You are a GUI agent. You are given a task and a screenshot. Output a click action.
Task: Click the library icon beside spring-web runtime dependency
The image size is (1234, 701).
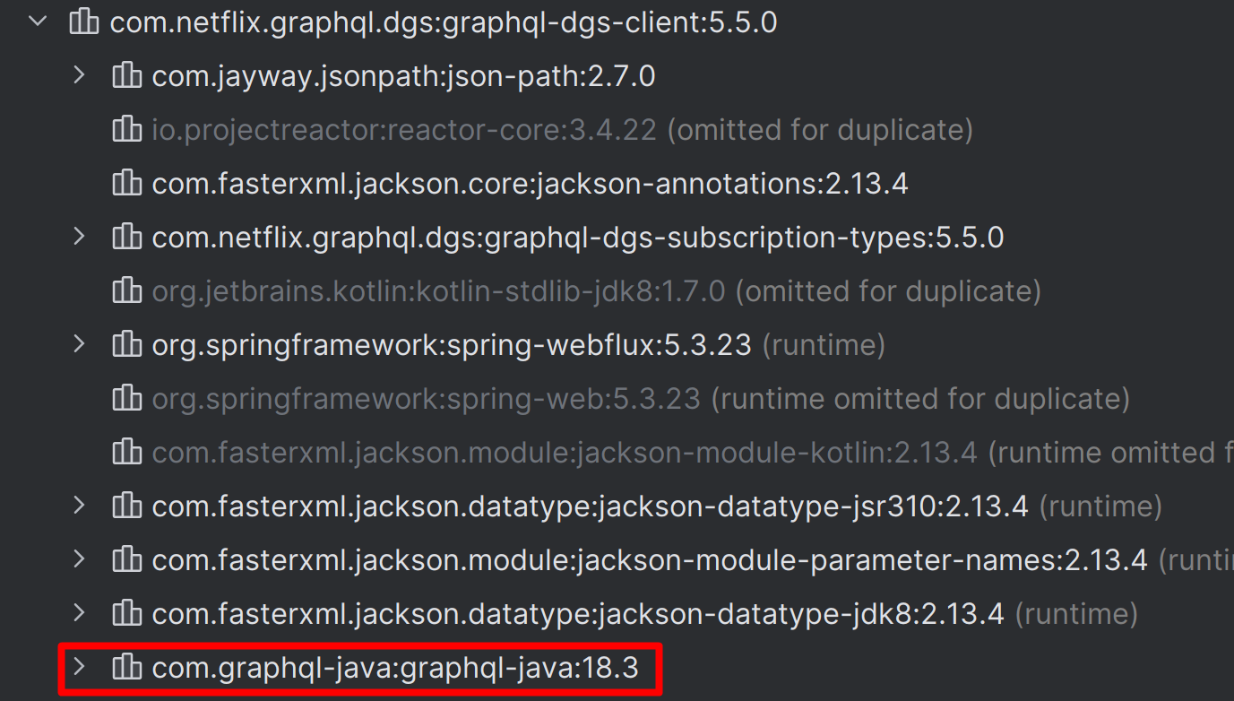126,398
